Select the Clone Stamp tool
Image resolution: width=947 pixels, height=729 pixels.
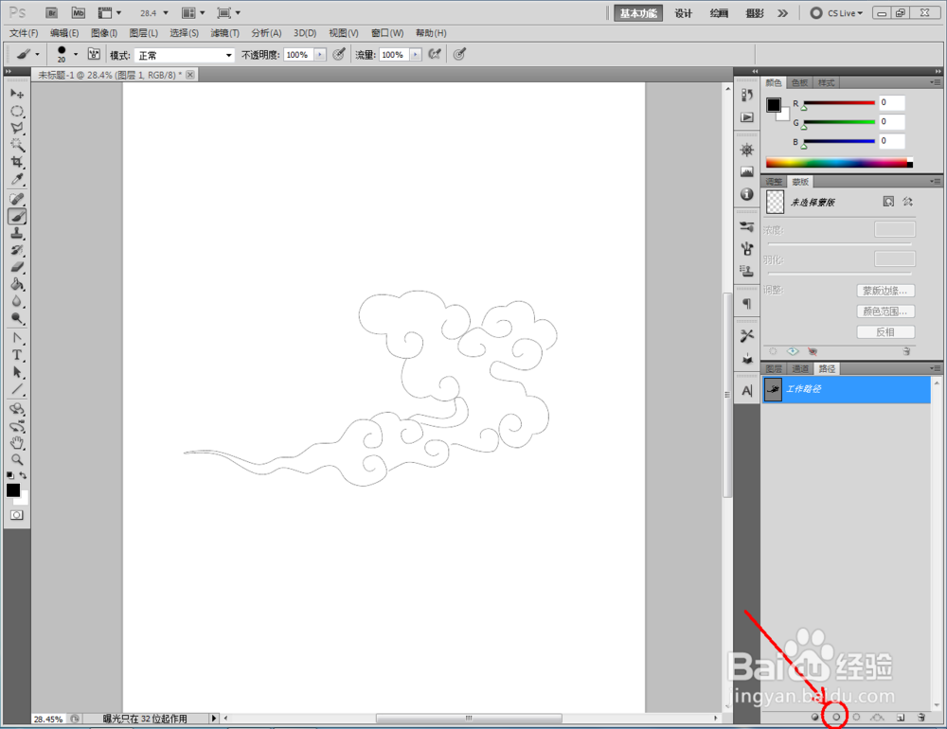pos(17,233)
